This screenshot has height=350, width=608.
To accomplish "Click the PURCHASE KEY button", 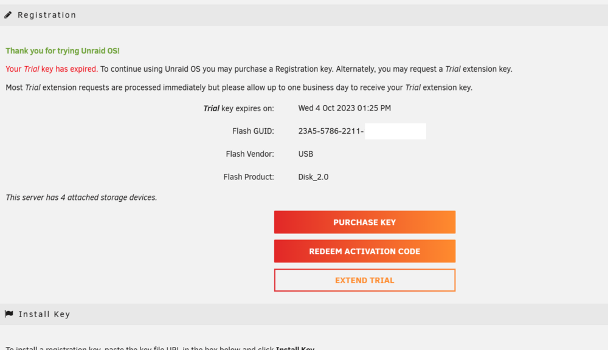I will point(364,222).
